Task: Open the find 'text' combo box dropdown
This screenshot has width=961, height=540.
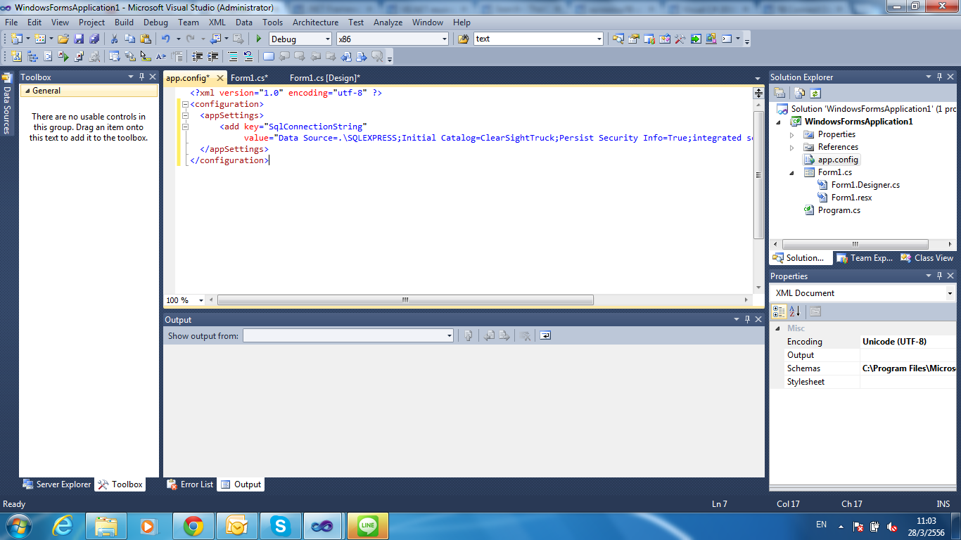Action: pos(599,39)
